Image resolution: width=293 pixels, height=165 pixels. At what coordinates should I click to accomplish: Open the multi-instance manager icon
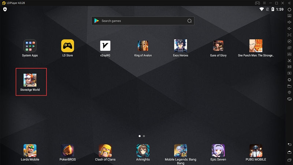click(x=289, y=48)
